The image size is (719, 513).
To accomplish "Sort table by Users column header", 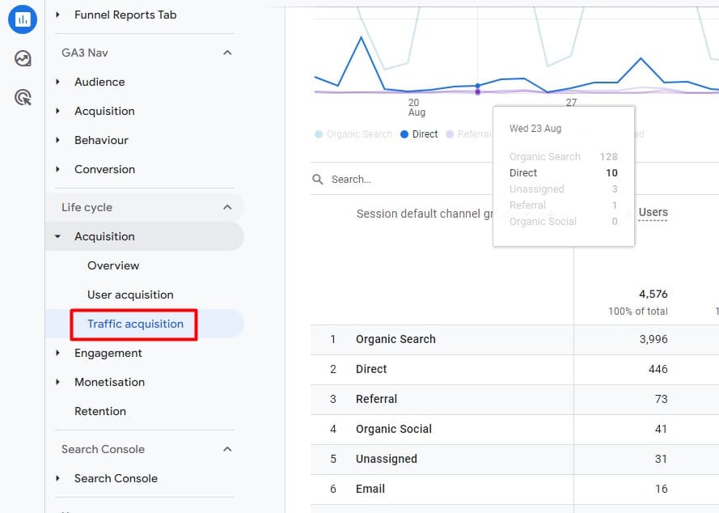I will coord(653,213).
